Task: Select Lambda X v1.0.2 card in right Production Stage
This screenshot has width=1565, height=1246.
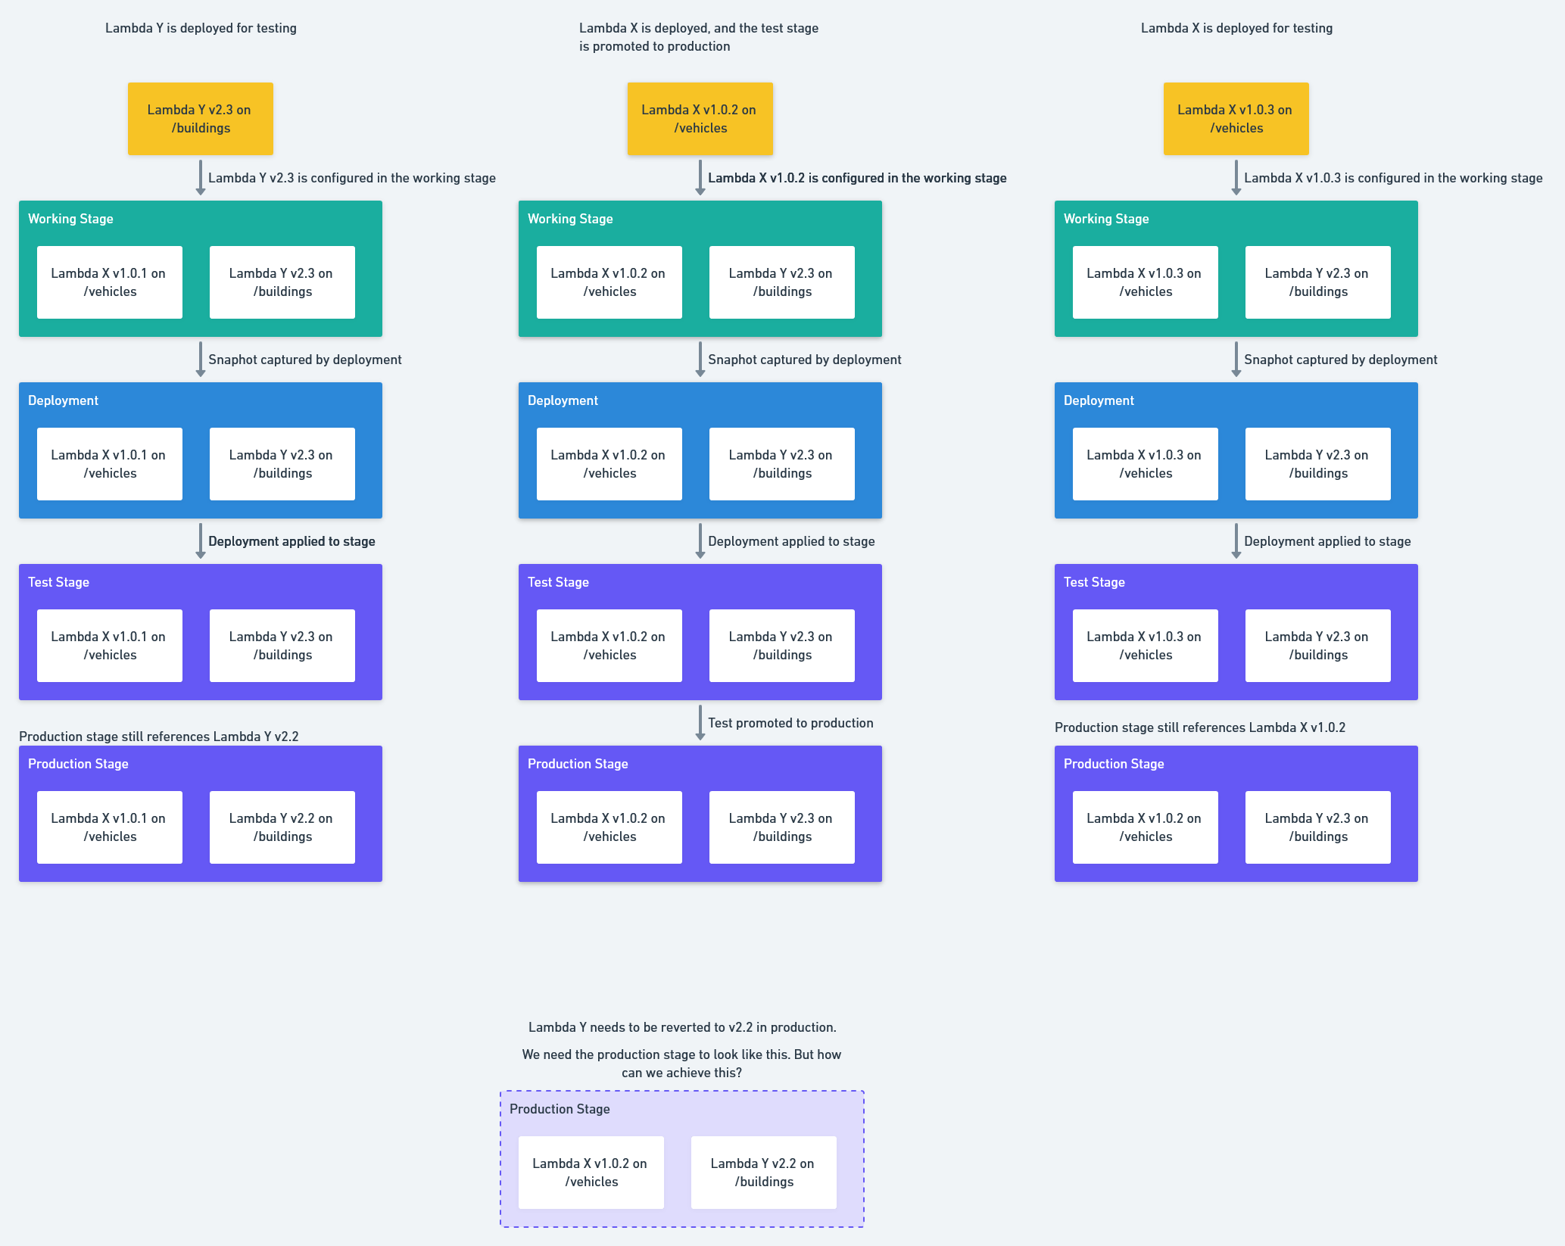Action: coord(1145,827)
